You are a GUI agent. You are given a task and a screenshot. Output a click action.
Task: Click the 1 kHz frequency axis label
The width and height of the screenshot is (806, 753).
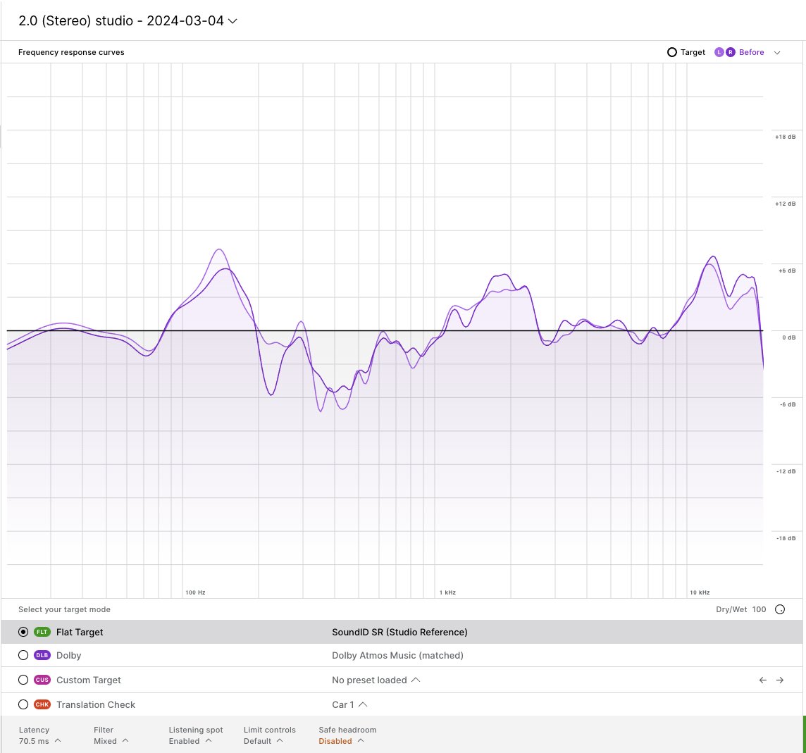[x=447, y=592]
